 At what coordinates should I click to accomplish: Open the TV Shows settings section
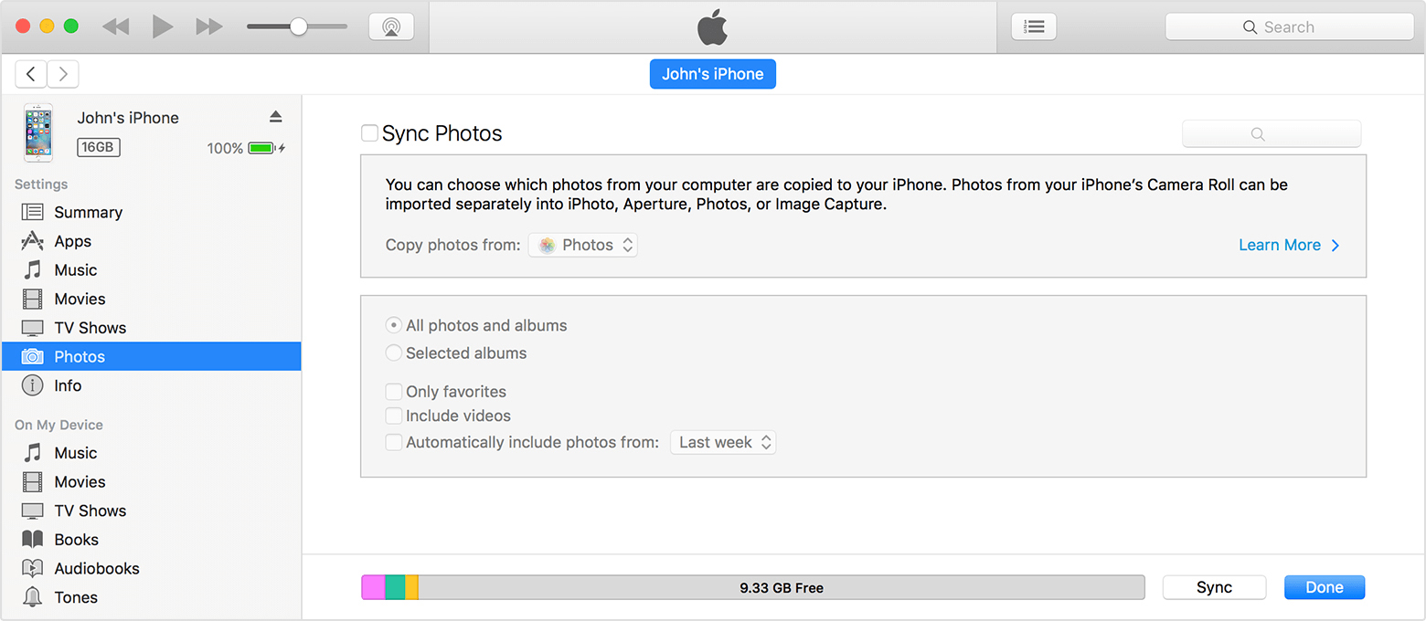pyautogui.click(x=152, y=328)
